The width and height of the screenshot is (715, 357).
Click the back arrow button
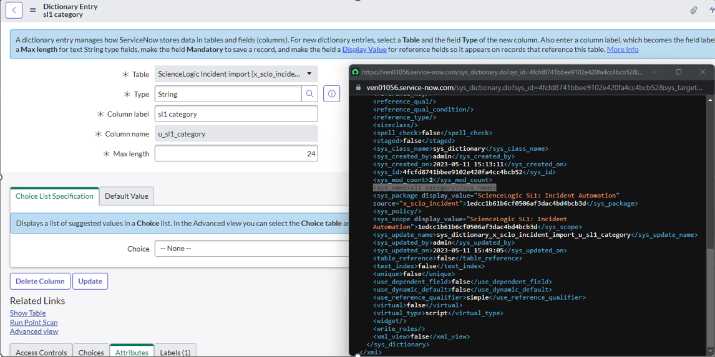tap(14, 10)
